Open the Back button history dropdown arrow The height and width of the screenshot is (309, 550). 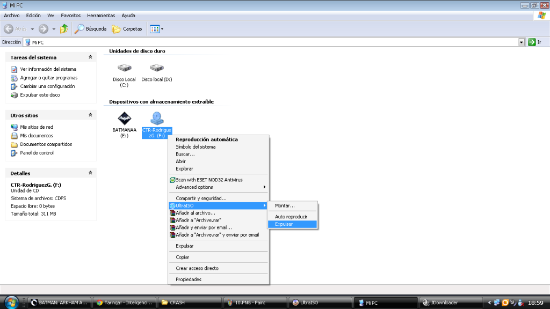[x=32, y=29]
